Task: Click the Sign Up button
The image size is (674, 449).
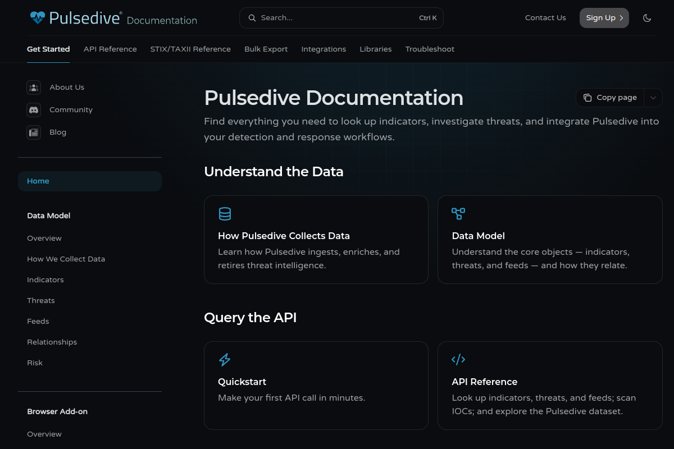Action: (604, 18)
